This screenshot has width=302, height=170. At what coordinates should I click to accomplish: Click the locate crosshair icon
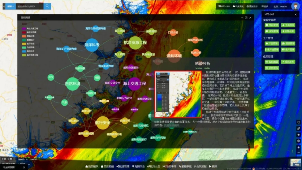coord(299,141)
